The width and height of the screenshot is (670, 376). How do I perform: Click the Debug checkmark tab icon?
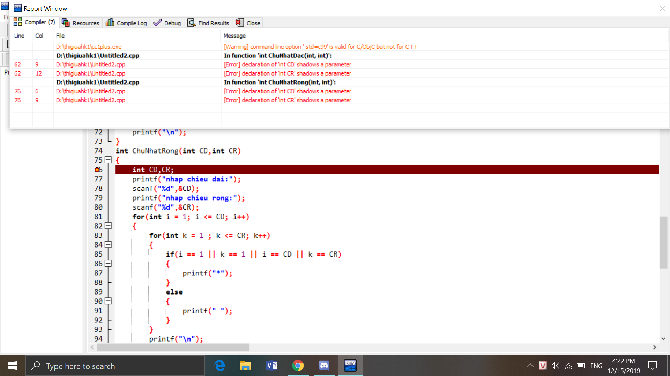pyautogui.click(x=158, y=23)
